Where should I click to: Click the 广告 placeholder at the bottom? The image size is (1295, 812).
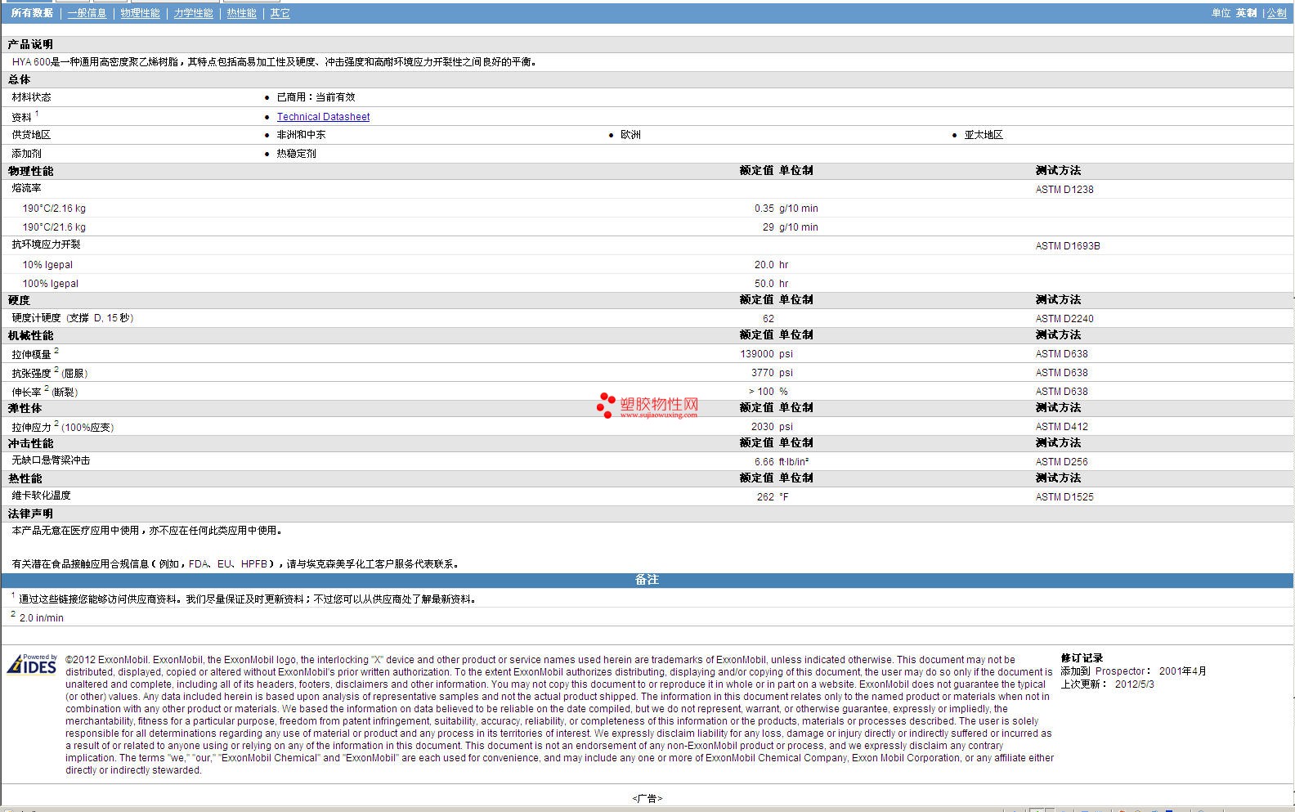pos(647,798)
